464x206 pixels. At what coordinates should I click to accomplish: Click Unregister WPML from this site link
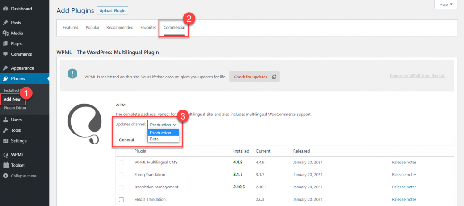pyautogui.click(x=417, y=76)
